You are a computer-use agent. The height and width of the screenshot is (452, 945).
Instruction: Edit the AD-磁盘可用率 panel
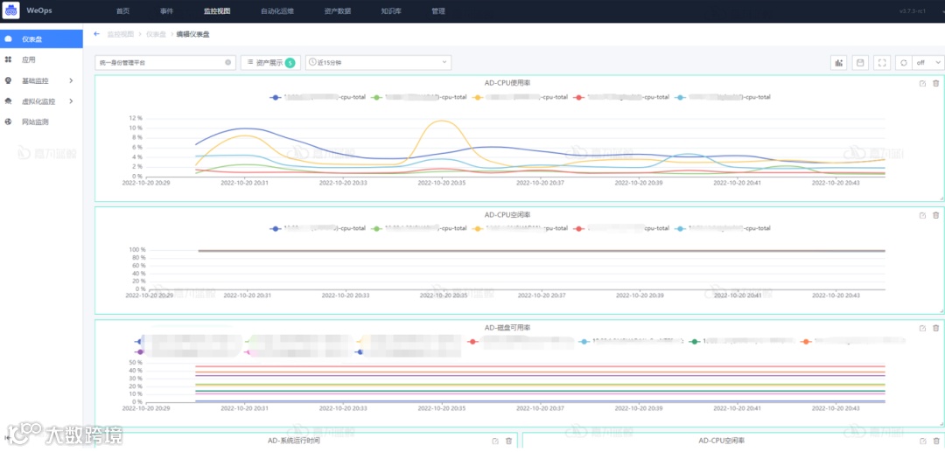click(x=923, y=328)
